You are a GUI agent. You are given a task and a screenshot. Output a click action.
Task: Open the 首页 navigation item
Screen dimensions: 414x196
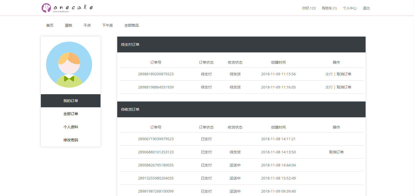(50, 25)
